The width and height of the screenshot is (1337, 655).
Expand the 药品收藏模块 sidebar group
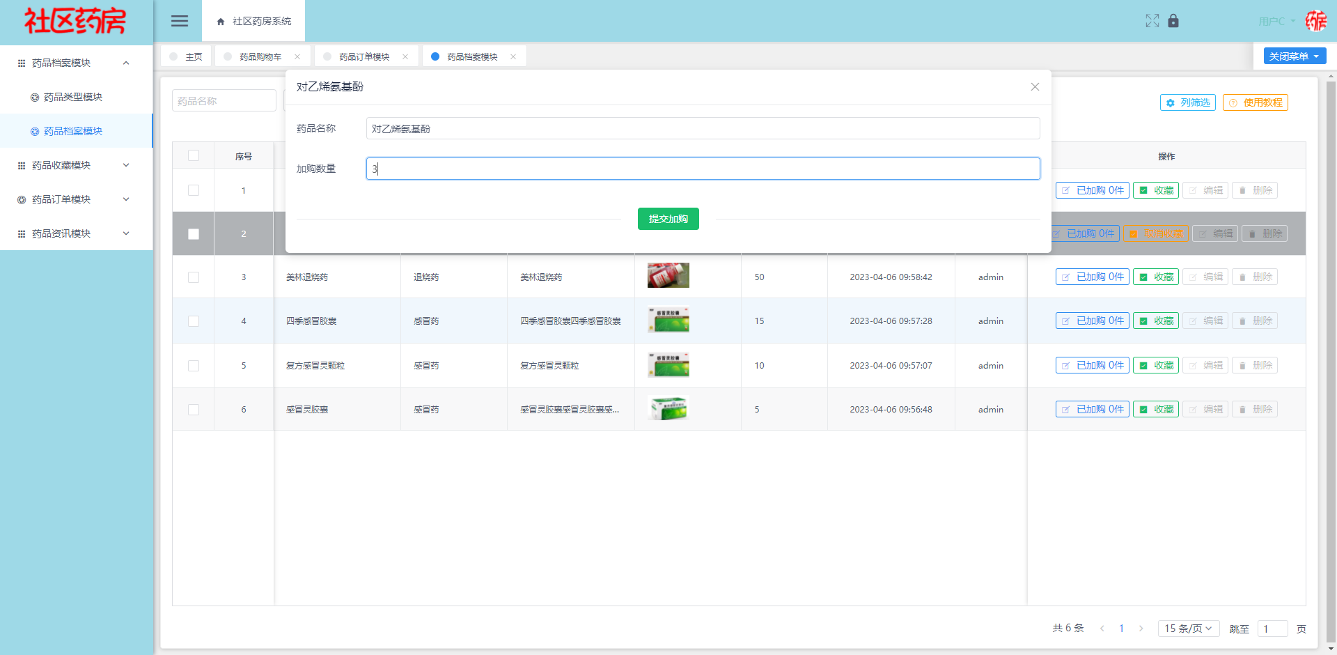click(76, 165)
